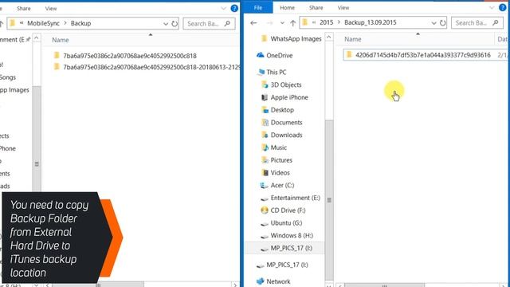Refresh the MobileSync Backup folder
This screenshot has width=510, height=287.
(175, 24)
